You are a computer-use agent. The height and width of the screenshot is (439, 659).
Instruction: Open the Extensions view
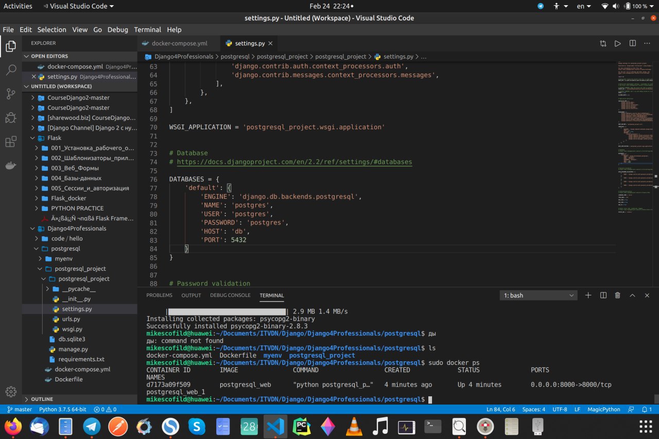point(11,142)
